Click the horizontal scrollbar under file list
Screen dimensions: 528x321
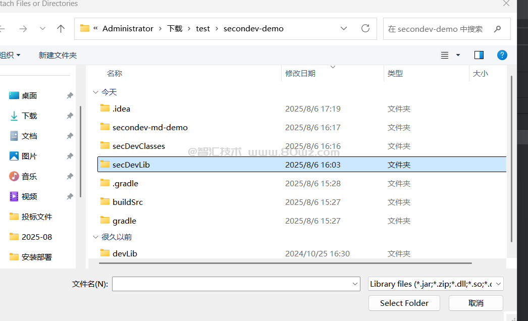pyautogui.click(x=285, y=263)
